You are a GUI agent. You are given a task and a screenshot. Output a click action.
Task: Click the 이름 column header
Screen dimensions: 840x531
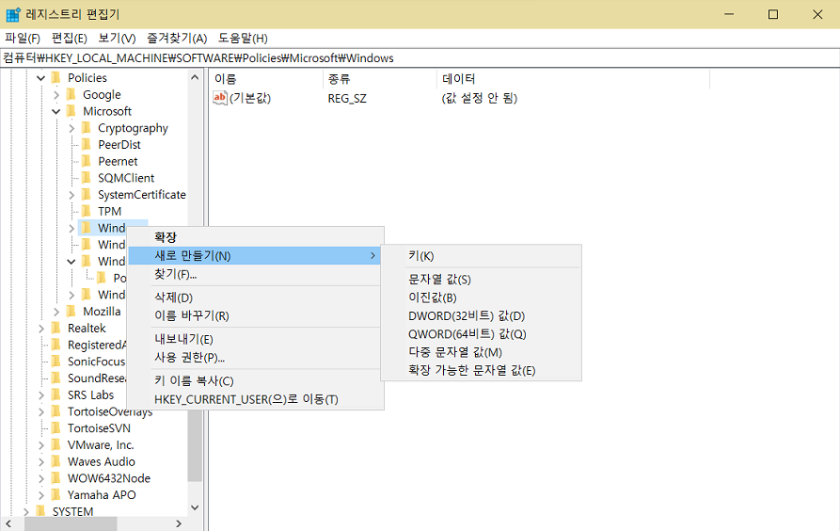266,79
